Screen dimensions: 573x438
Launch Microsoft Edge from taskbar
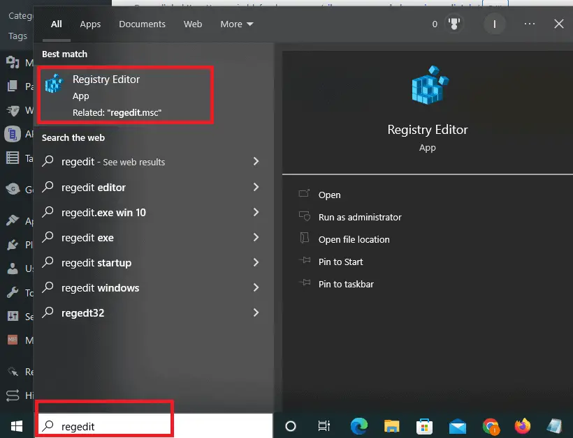[358, 426]
